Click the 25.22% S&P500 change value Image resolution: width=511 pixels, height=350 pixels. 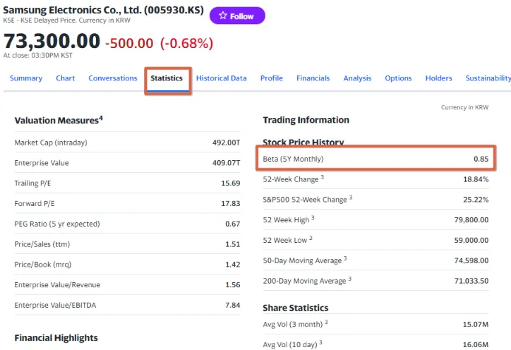pyautogui.click(x=476, y=200)
